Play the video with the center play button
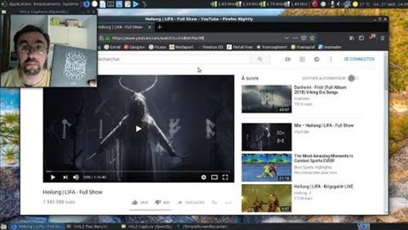408x230 pixels. (x=138, y=129)
